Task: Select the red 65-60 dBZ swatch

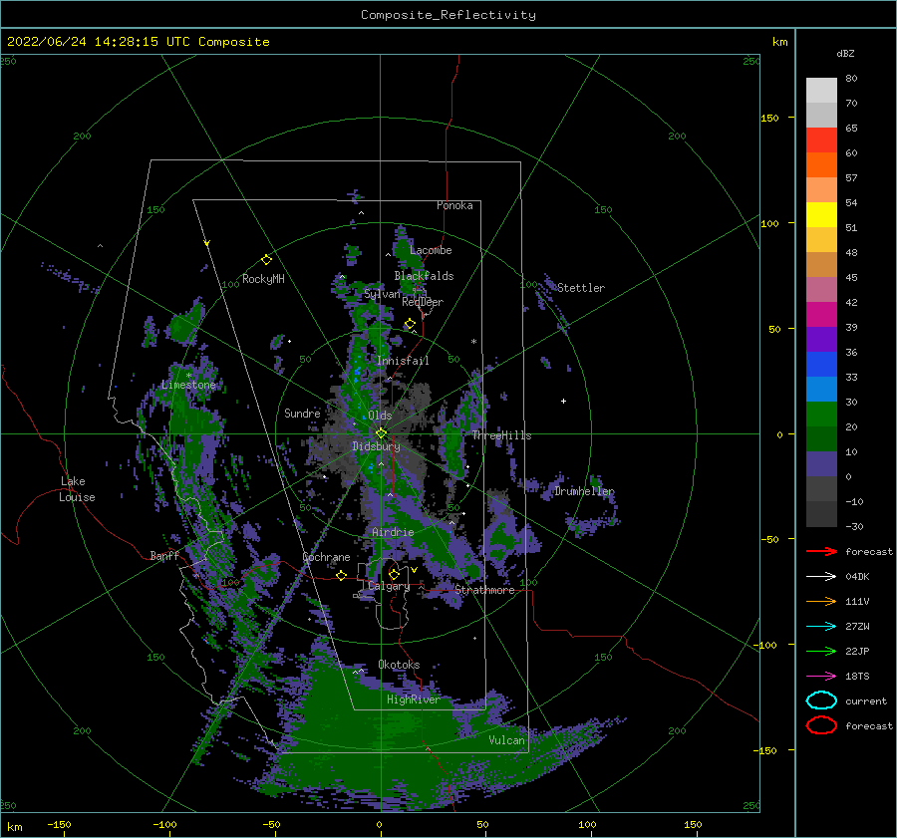Action: [821, 140]
